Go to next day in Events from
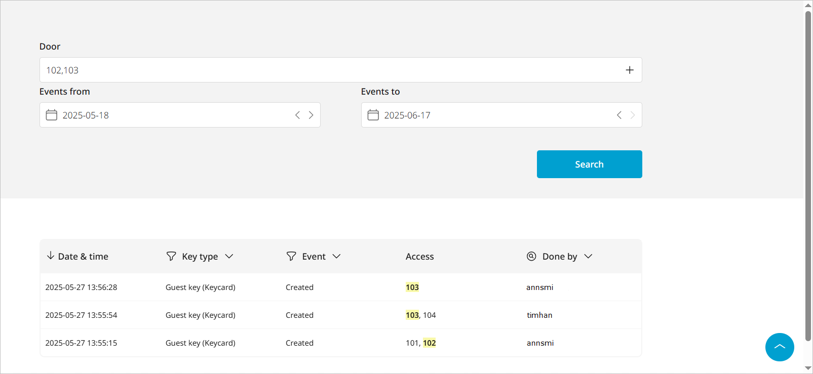The height and width of the screenshot is (374, 813). (311, 115)
